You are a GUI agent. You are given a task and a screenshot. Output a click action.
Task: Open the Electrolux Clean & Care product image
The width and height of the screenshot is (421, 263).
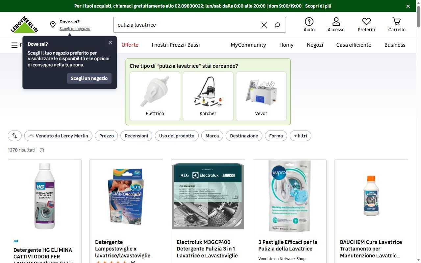click(208, 196)
